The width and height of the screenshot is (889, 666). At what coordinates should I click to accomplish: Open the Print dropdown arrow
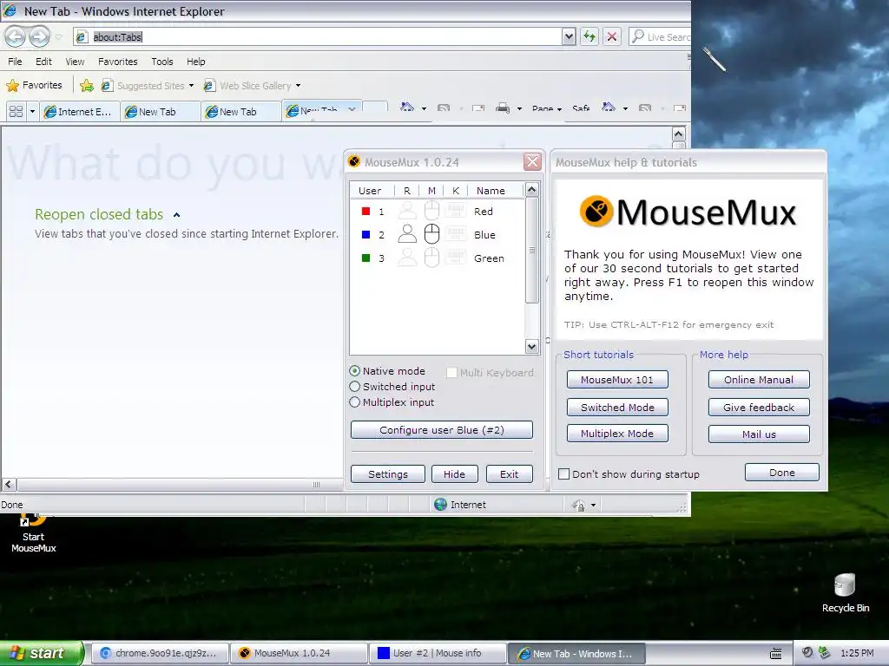click(x=519, y=108)
